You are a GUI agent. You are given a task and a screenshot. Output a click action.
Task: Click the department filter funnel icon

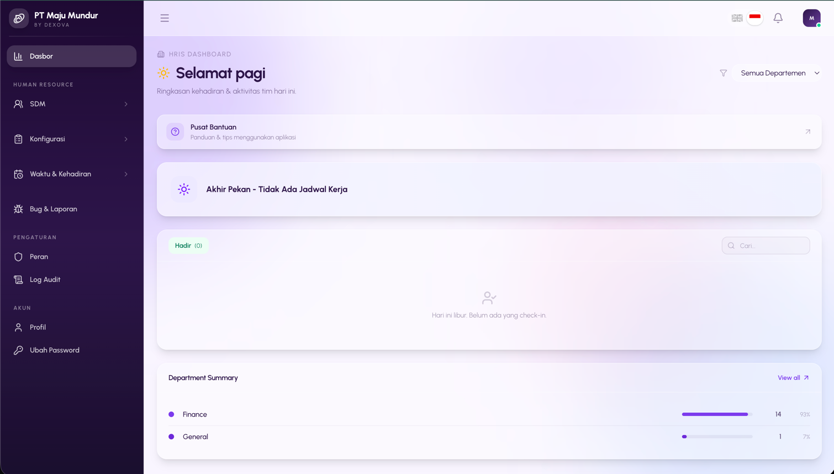[x=723, y=73]
